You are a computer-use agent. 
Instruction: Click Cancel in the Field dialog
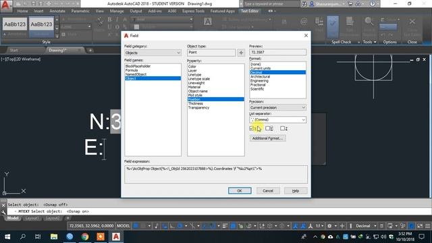pyautogui.click(x=268, y=190)
